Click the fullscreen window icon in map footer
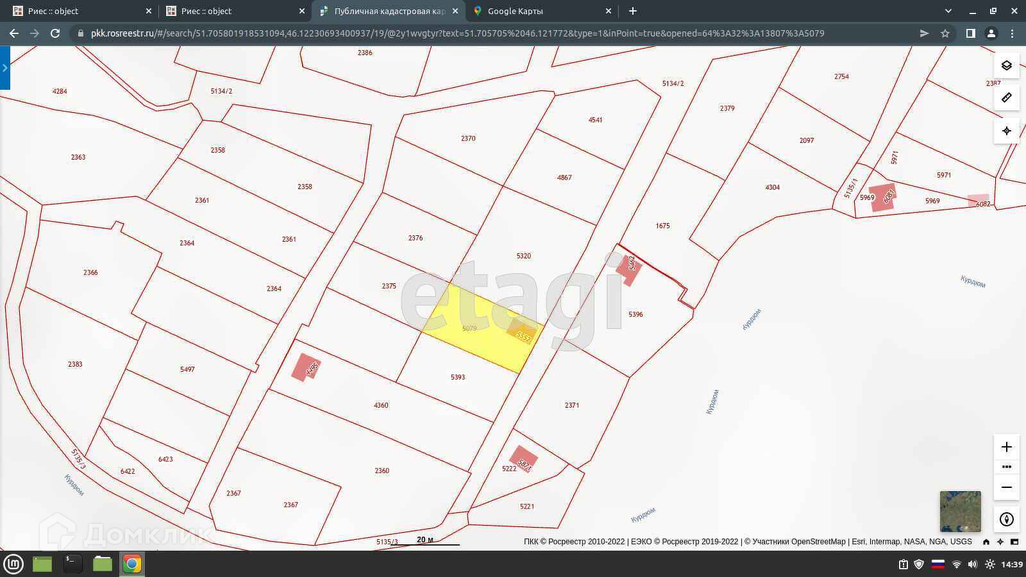Image resolution: width=1026 pixels, height=577 pixels. click(1014, 542)
